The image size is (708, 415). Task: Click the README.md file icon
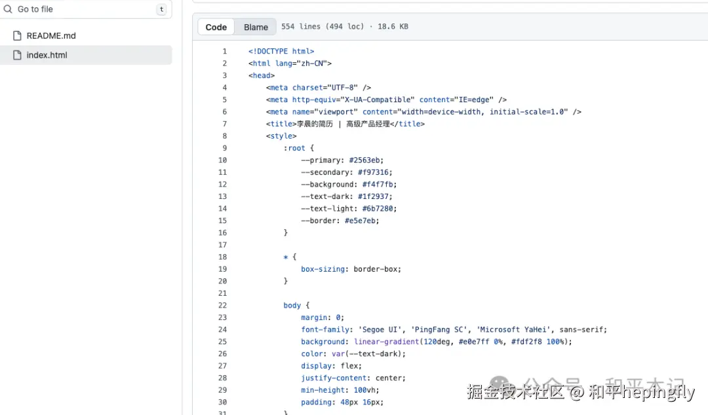(x=17, y=35)
